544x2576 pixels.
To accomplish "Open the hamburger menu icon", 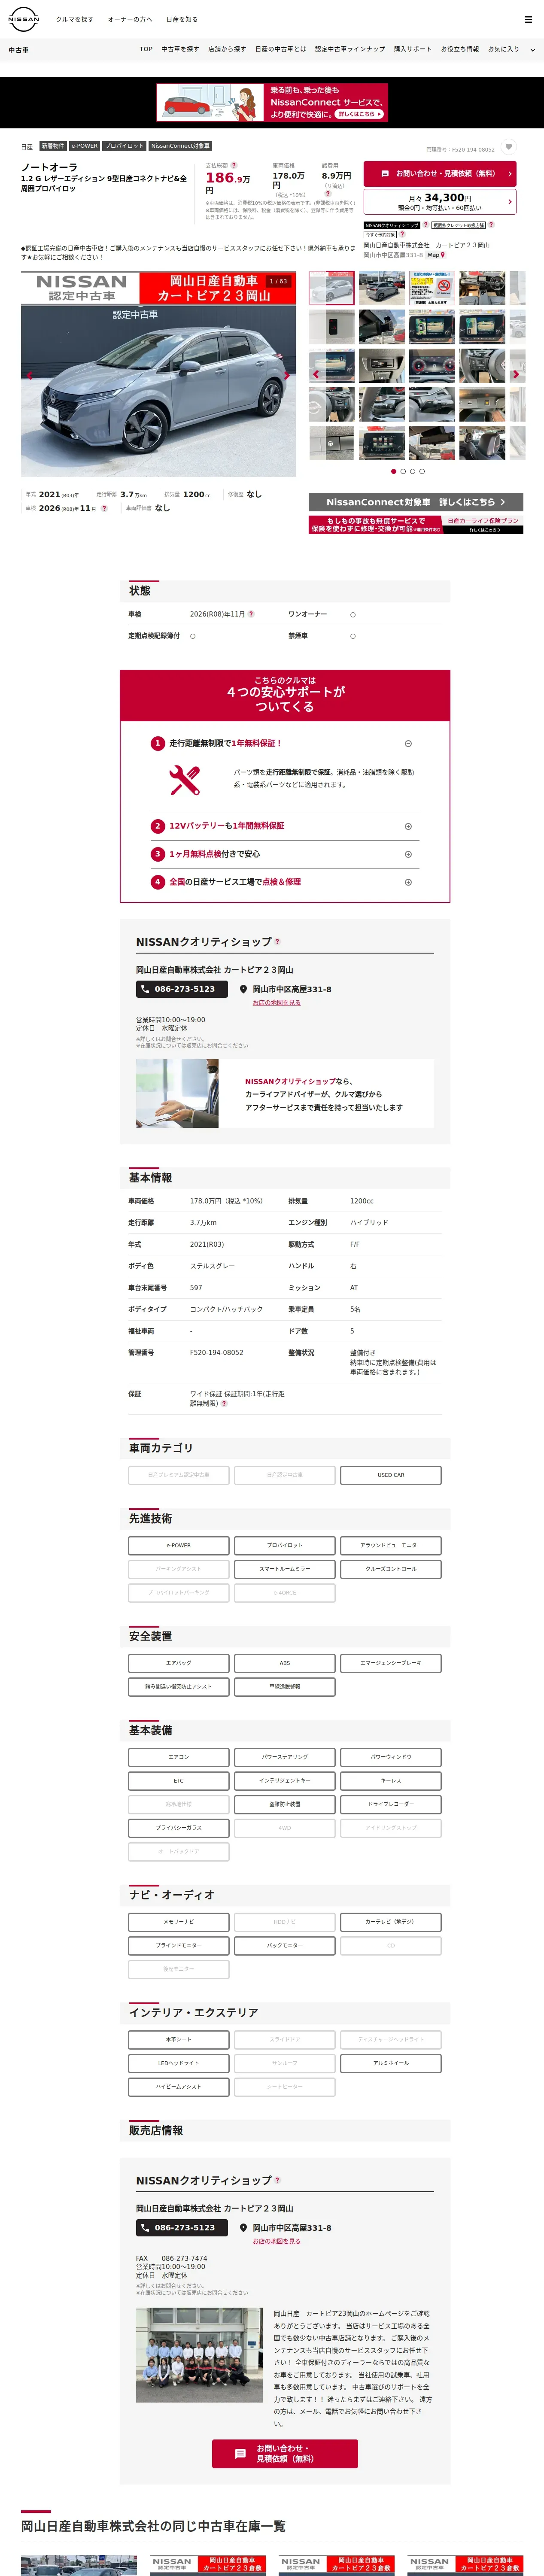I will tap(528, 19).
